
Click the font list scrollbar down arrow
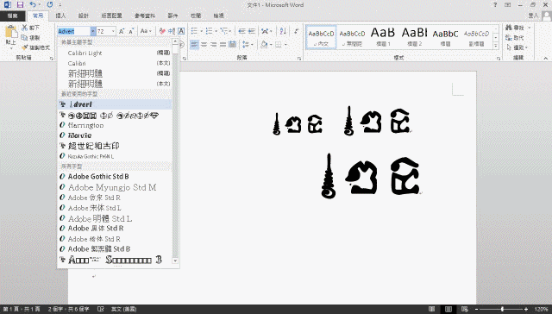175,261
